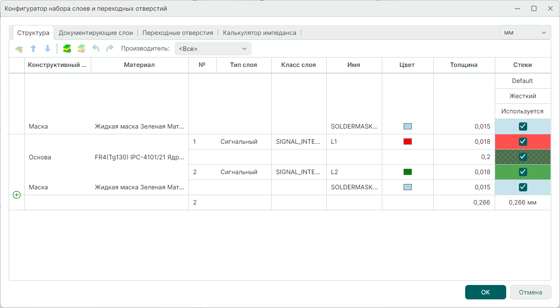The image size is (560, 308).
Task: Open the Производитель dropdown
Action: 213,49
